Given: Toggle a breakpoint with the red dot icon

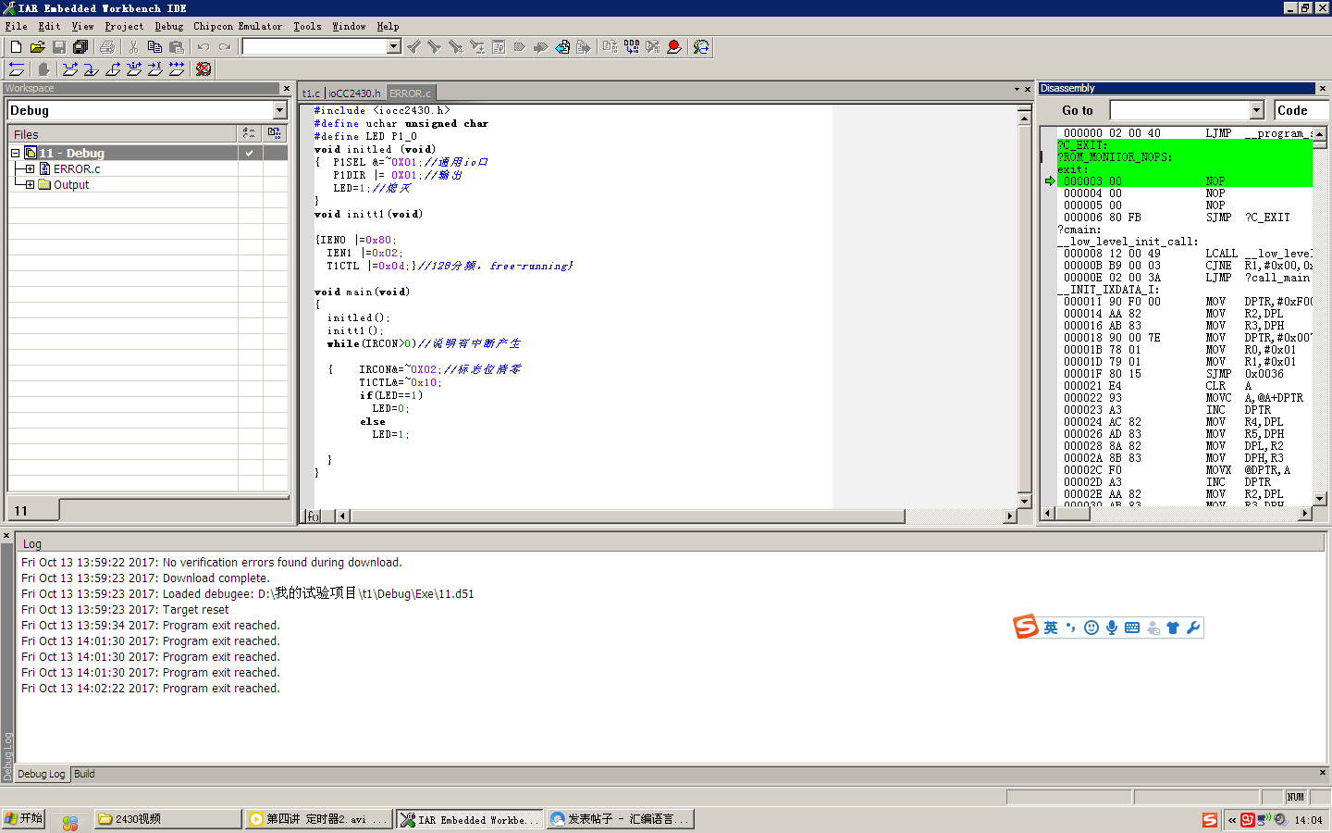Looking at the screenshot, I should click(674, 47).
